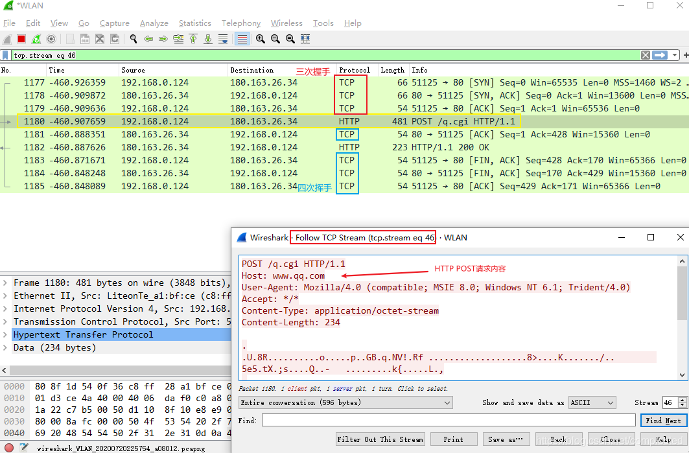Select packet 1182 HTTP/1.1 200 OK

(x=345, y=147)
